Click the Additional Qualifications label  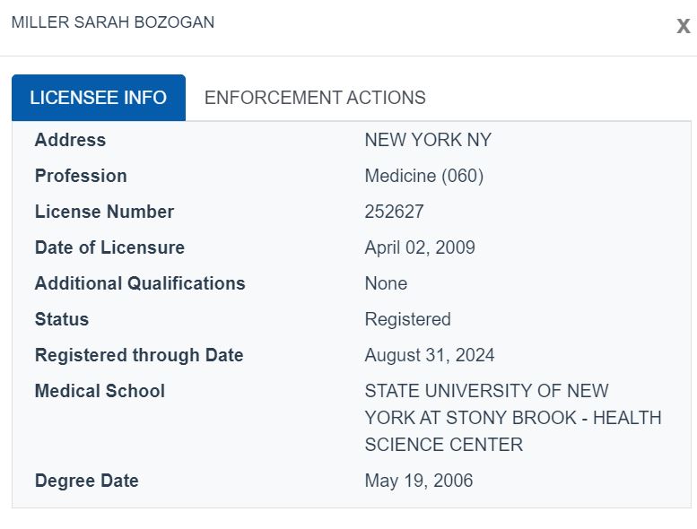[140, 283]
